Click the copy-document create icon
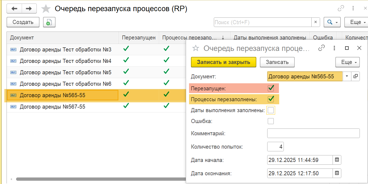The height and width of the screenshot is (184, 368). tap(49, 22)
